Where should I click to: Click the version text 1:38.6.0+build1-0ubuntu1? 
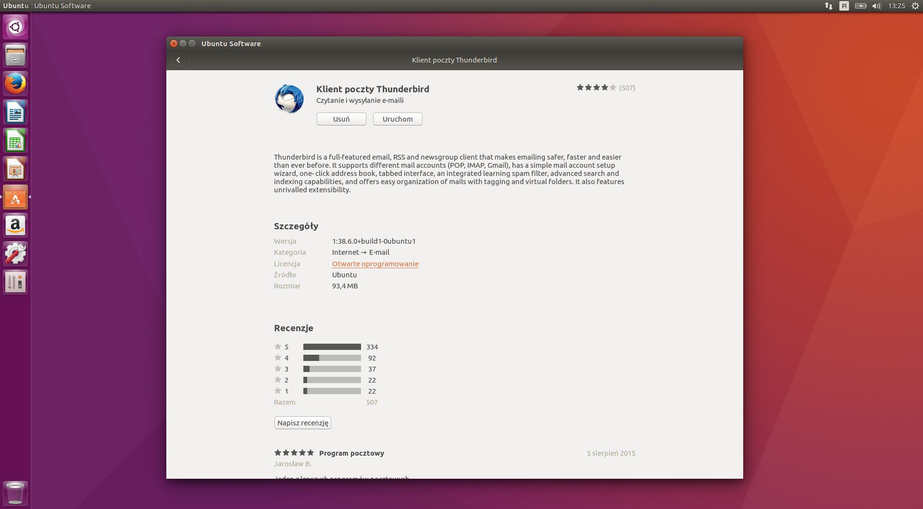coord(374,241)
